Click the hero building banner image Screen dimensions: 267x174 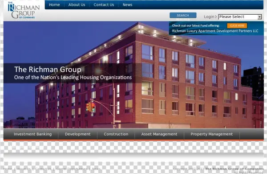tap(133, 75)
